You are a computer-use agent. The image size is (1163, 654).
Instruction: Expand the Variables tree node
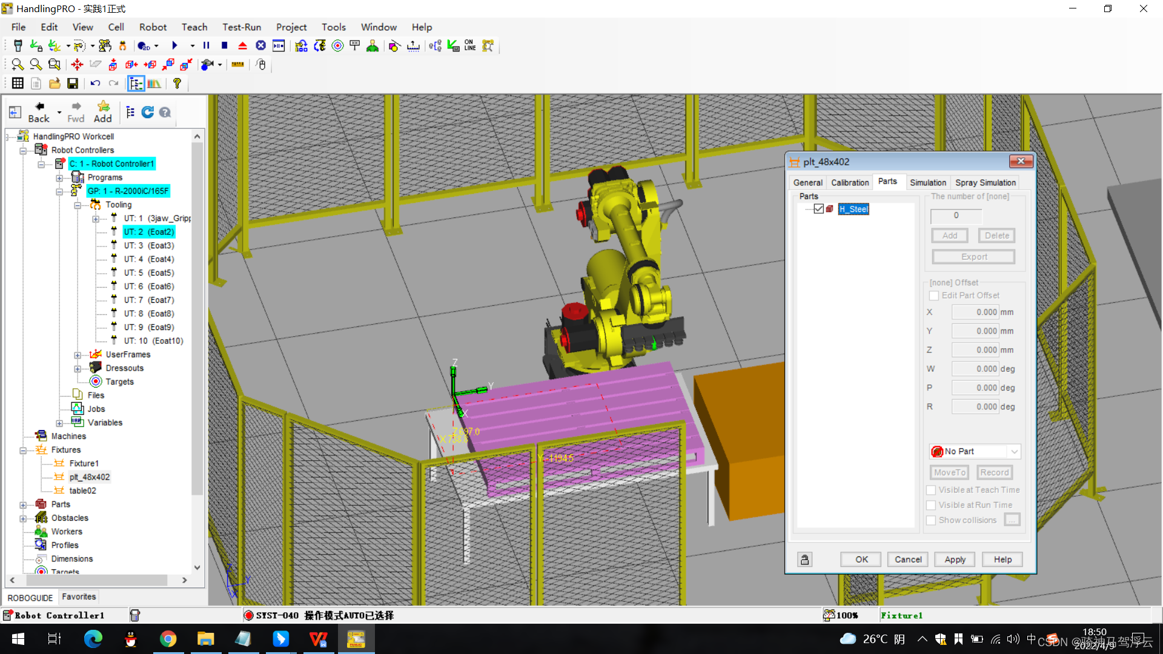pyautogui.click(x=59, y=423)
